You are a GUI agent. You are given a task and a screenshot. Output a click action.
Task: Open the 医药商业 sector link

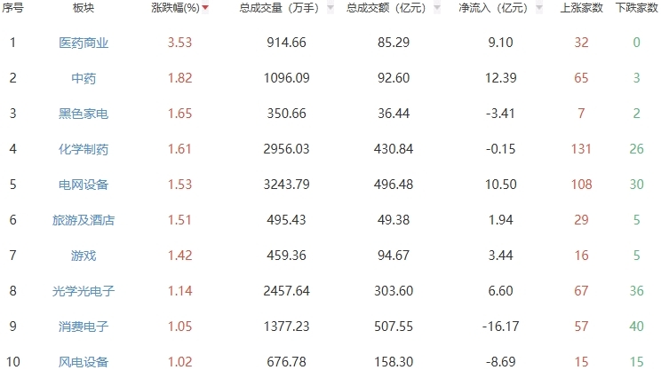(84, 43)
